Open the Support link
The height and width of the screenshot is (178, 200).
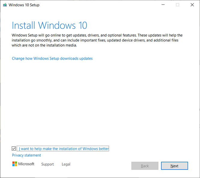(x=47, y=164)
